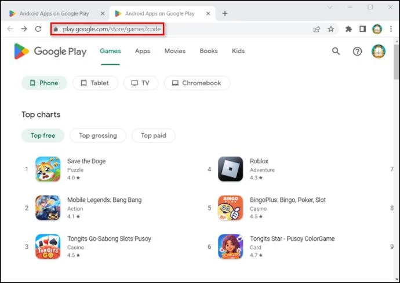Go to the Kids section

(238, 51)
